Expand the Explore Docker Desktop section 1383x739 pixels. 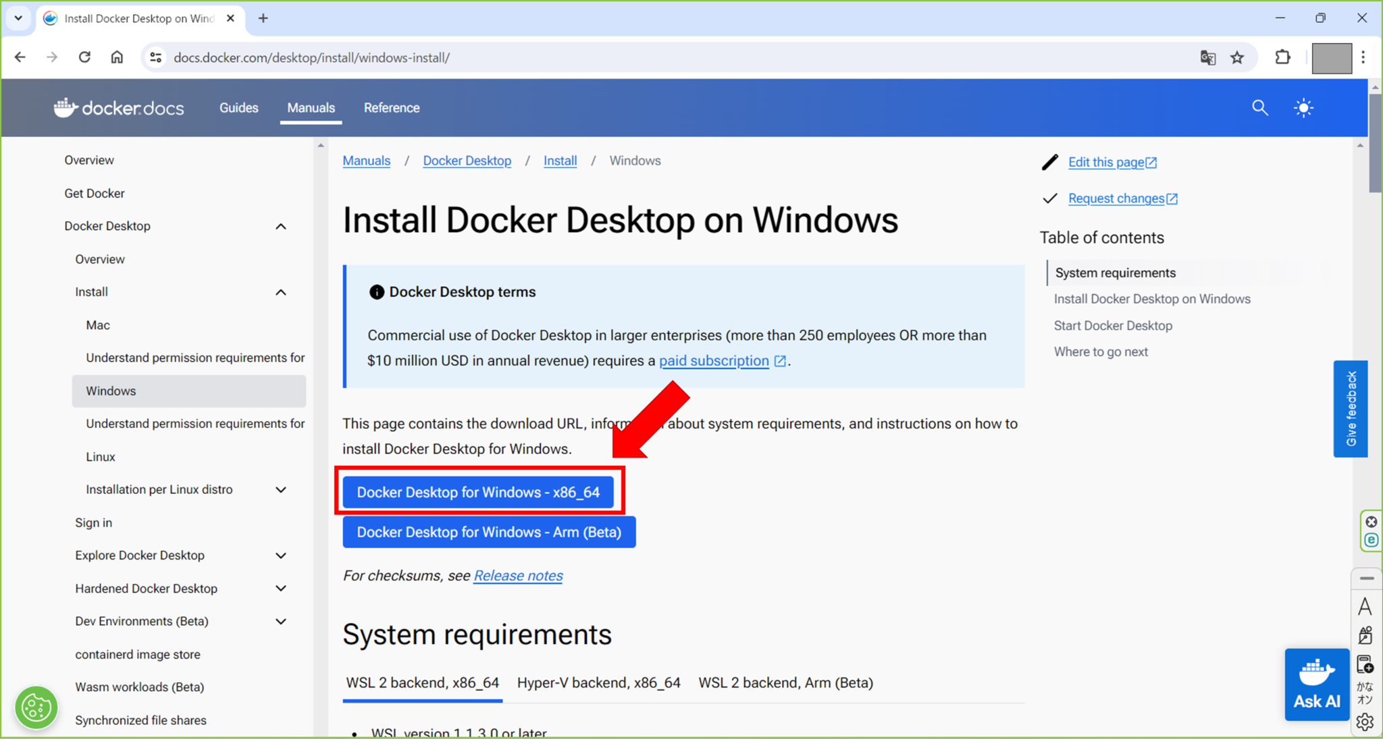281,555
